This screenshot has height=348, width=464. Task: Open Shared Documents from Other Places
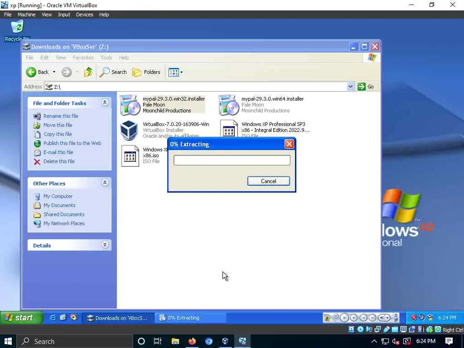pos(64,214)
